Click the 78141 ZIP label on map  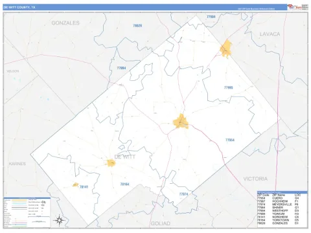pos(84,187)
